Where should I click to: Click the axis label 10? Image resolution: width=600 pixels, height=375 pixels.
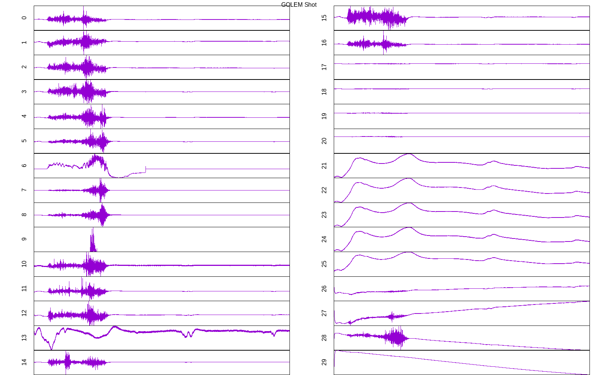24,264
